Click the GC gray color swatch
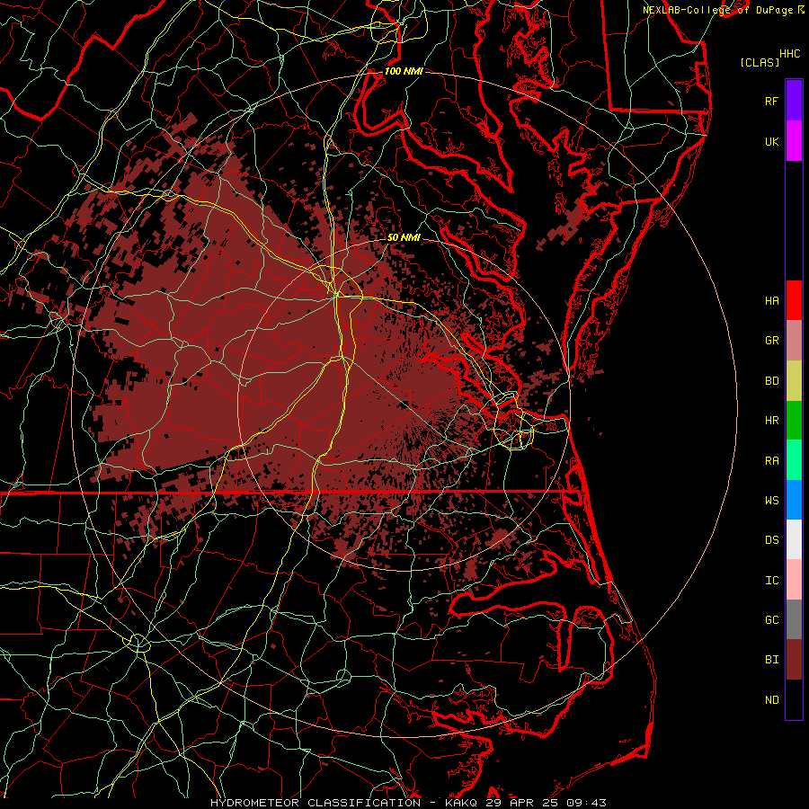Screen dimensions: 809x809 794,619
